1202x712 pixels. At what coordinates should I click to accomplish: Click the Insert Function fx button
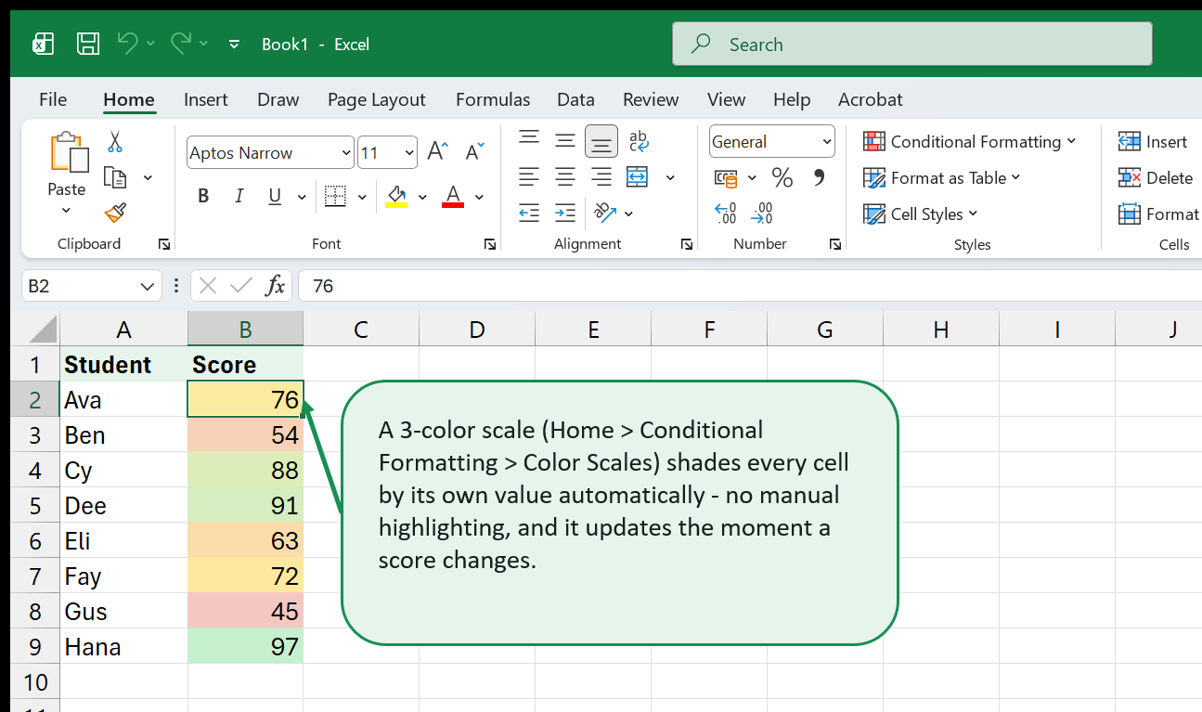point(276,286)
